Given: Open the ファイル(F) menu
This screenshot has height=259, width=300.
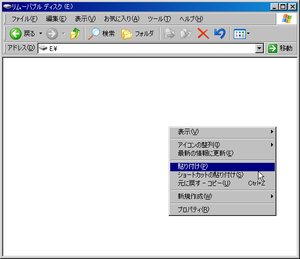Looking at the screenshot, I should (x=24, y=19).
